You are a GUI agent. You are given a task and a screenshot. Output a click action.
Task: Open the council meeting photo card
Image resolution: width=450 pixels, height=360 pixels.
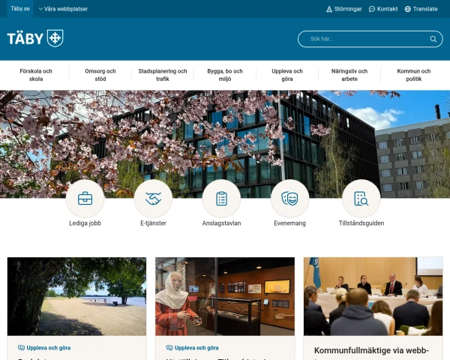(x=373, y=296)
